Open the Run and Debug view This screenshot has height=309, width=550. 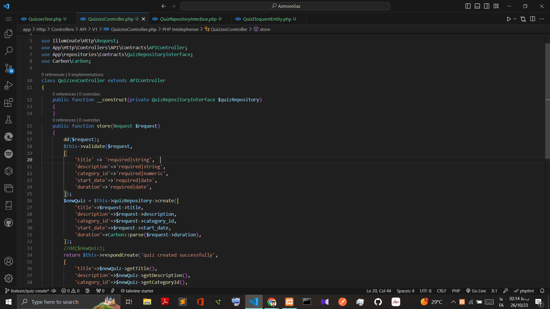[9, 85]
